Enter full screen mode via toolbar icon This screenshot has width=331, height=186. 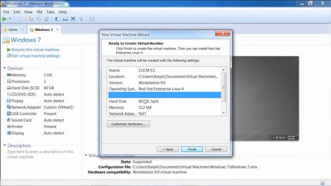[x=73, y=19]
